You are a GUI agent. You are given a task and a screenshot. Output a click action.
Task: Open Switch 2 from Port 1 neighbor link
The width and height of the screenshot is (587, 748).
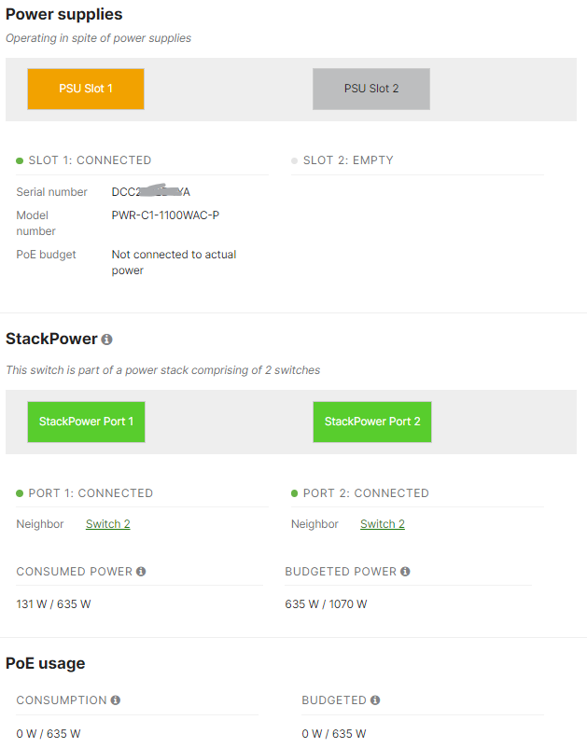(x=107, y=523)
